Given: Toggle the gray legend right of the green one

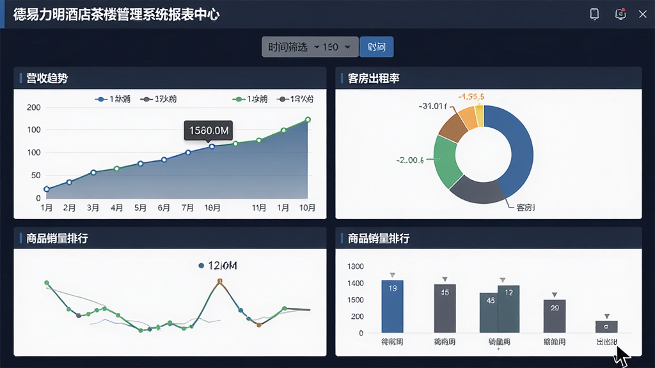Looking at the screenshot, I should coord(296,99).
